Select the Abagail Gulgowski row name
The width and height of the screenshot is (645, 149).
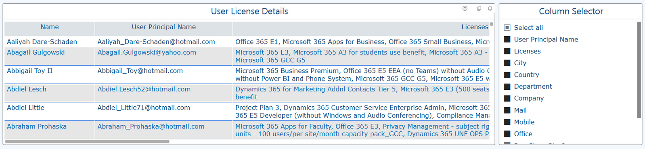click(x=36, y=52)
